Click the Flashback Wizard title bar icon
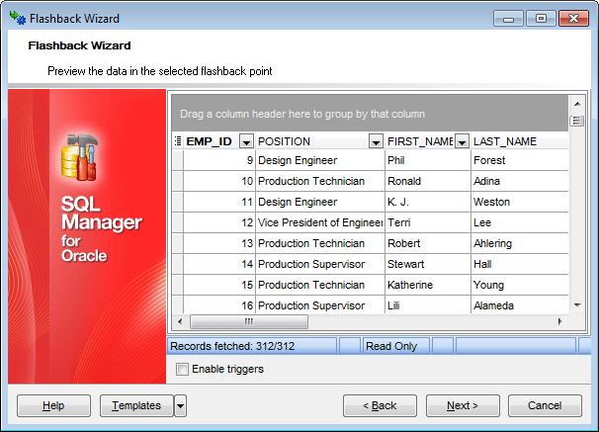The image size is (599, 432). coord(18,18)
